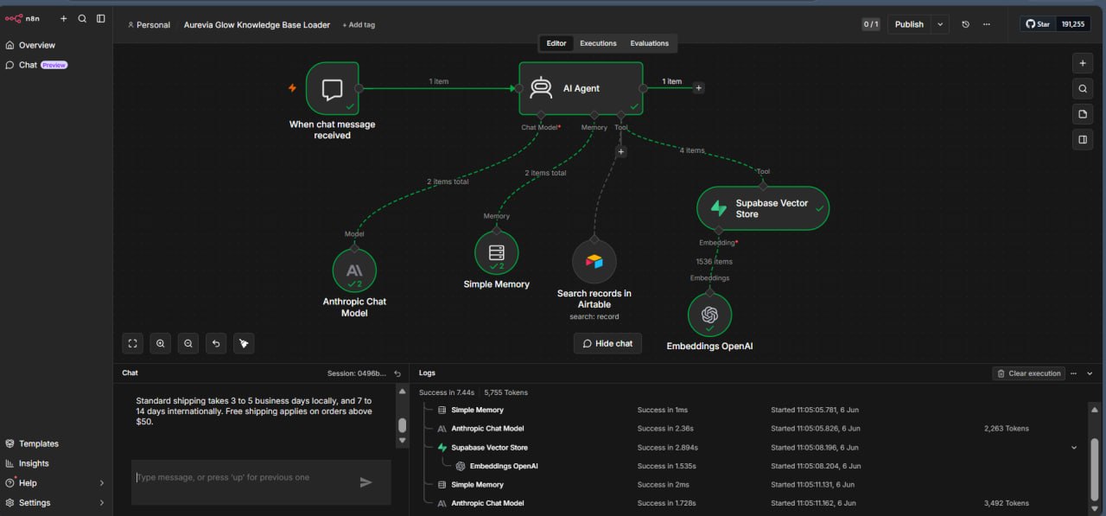Click Add tag next to workflow name
Image resolution: width=1106 pixels, height=516 pixels.
(x=359, y=25)
